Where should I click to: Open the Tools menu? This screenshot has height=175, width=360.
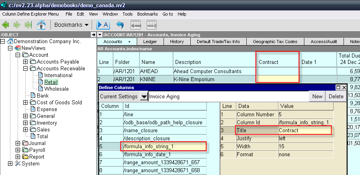tap(128, 14)
